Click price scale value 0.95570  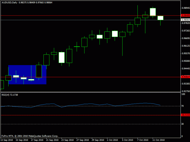[x=186, y=54]
